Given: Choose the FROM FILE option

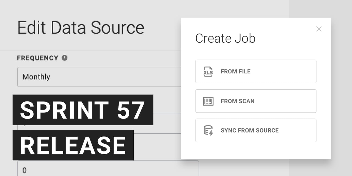Looking at the screenshot, I should coord(256,71).
